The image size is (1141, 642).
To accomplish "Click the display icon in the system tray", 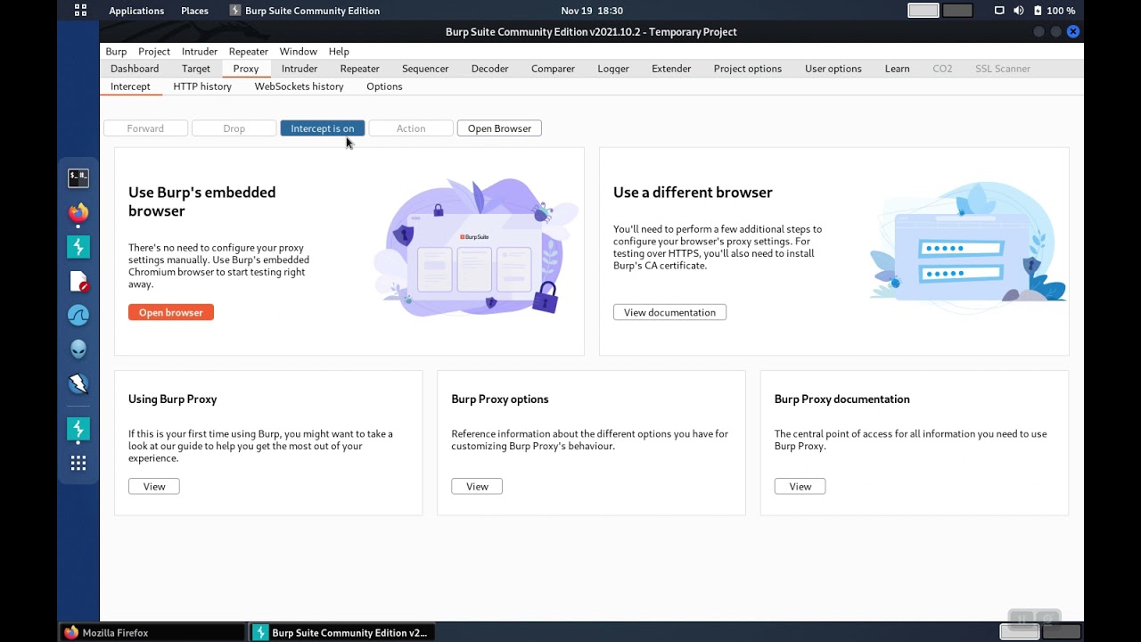I will coord(999,11).
